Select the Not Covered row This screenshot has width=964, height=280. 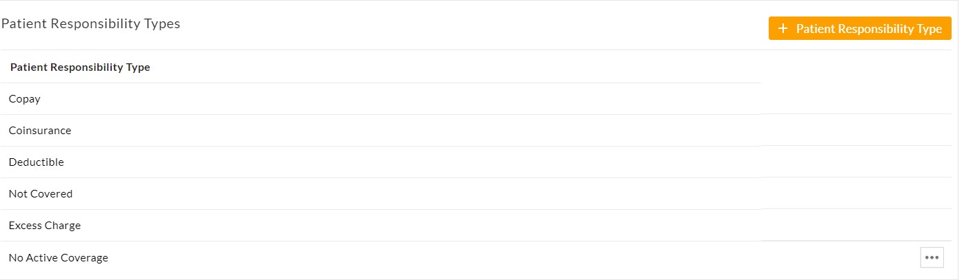click(380, 194)
